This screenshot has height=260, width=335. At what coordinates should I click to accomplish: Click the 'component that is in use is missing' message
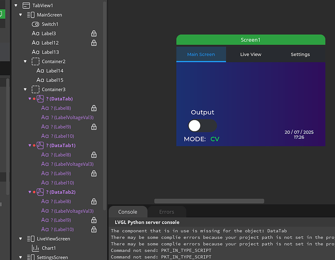coord(199,231)
